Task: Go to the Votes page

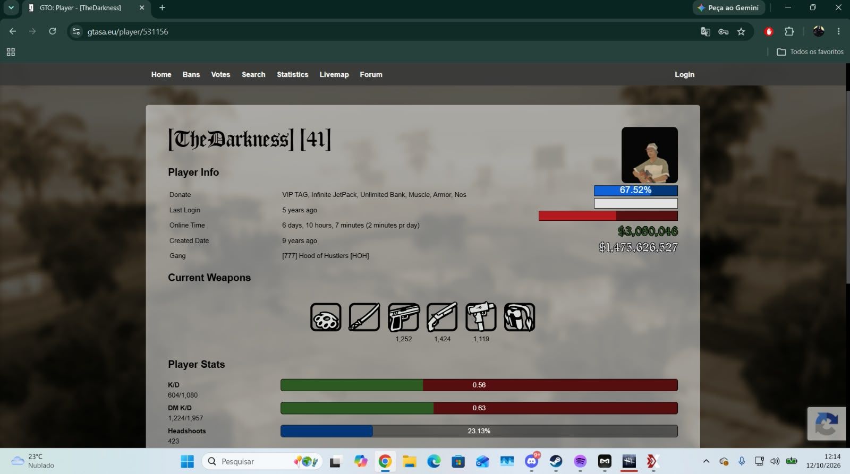Action: point(220,74)
